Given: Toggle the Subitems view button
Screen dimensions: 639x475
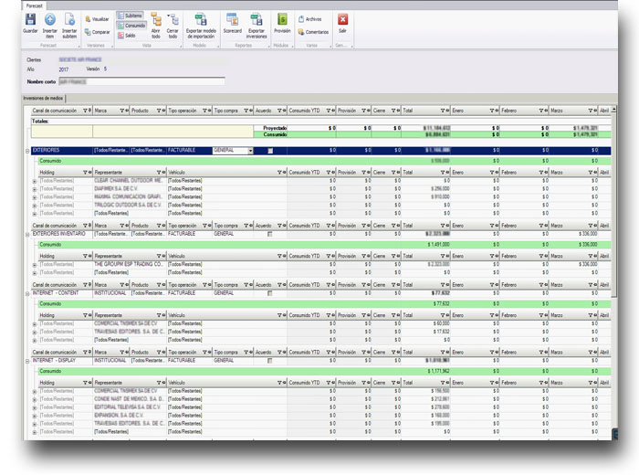Looking at the screenshot, I should [131, 16].
